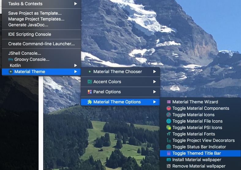This screenshot has height=170, width=241.
Task: Click the Status Bar Indicator circle icon
Action: [x=169, y=147]
